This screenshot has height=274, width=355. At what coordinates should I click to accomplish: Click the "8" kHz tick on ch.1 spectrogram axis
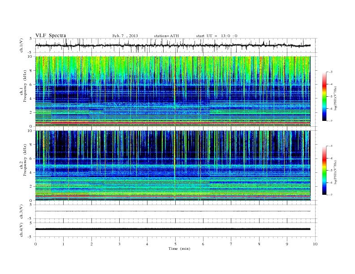click(x=31, y=71)
